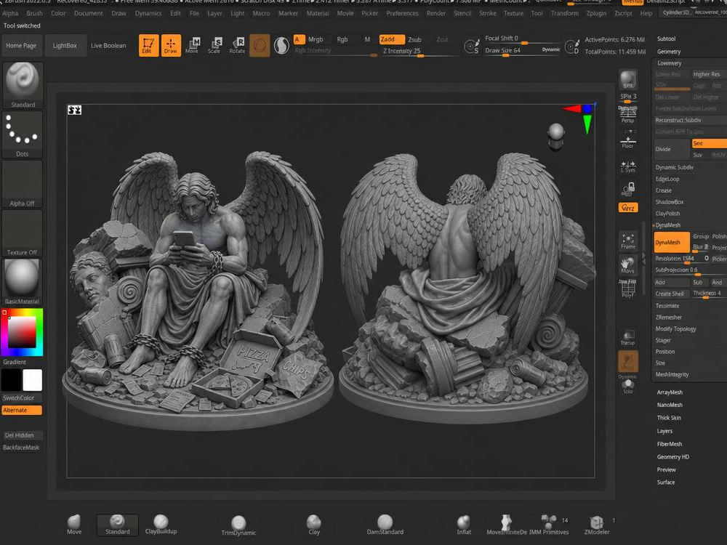Open the Standard brush thumbnail picker
Viewport: 727px width, 545px height.
pos(23,85)
